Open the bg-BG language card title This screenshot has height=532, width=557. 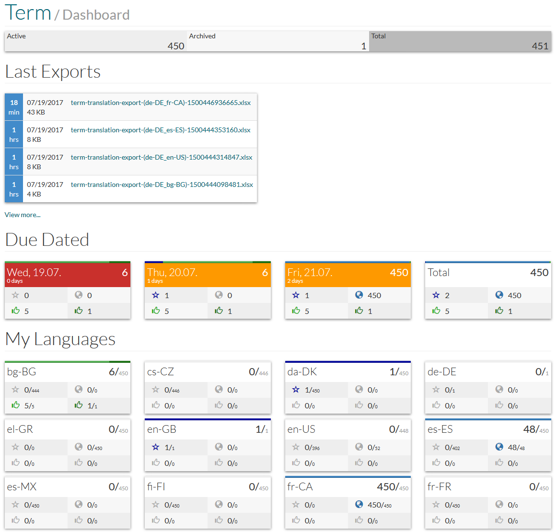coord(22,372)
